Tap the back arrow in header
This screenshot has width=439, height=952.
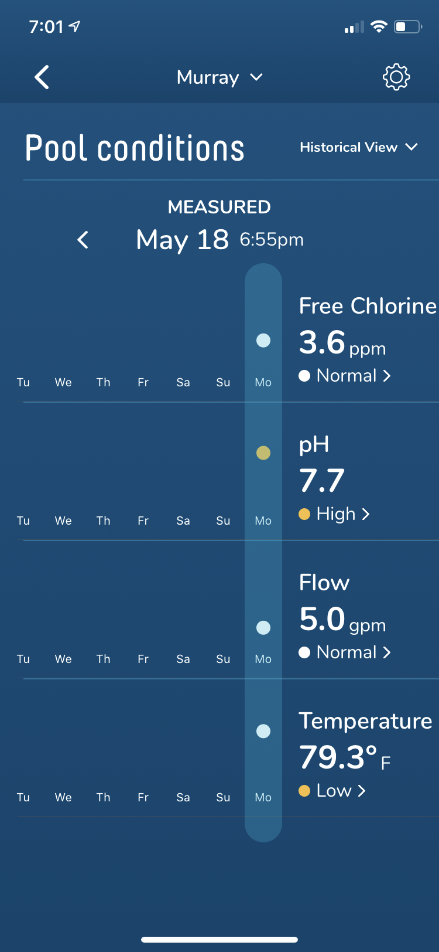42,77
